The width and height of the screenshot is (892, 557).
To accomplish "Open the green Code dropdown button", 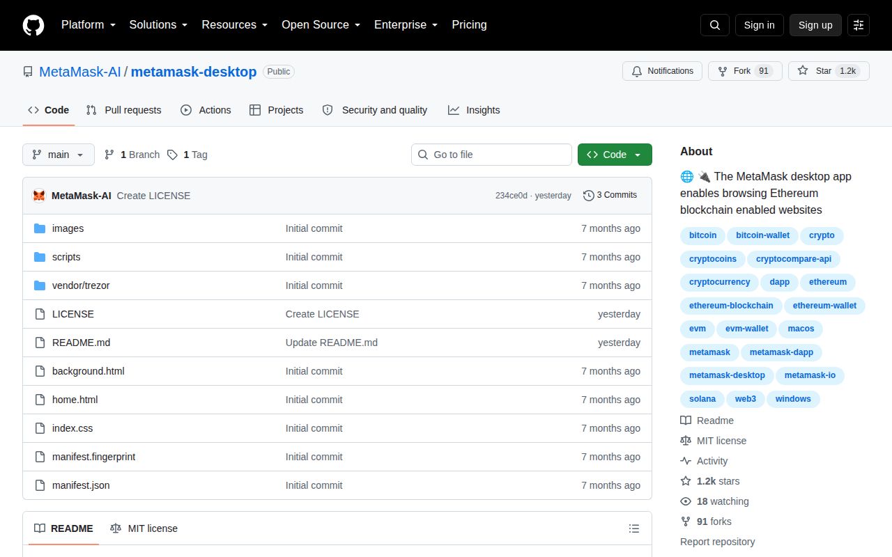I will pos(615,155).
